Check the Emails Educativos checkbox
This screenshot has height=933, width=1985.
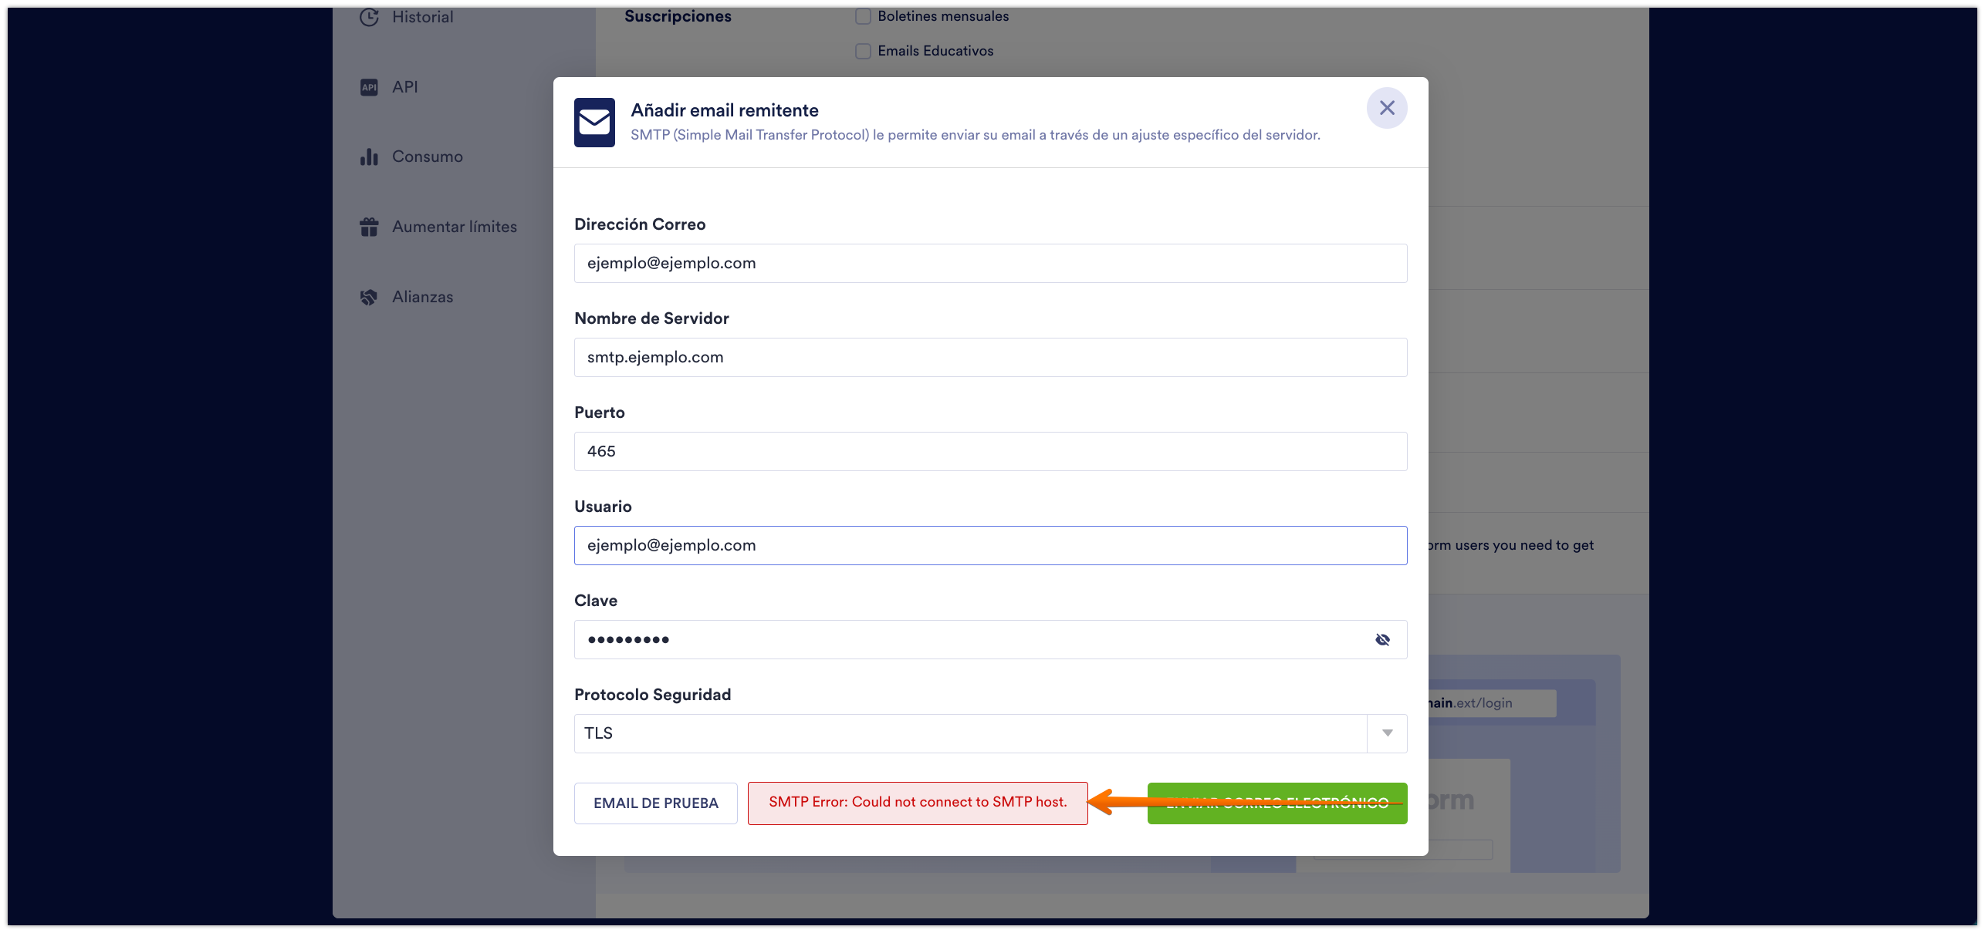tap(863, 52)
